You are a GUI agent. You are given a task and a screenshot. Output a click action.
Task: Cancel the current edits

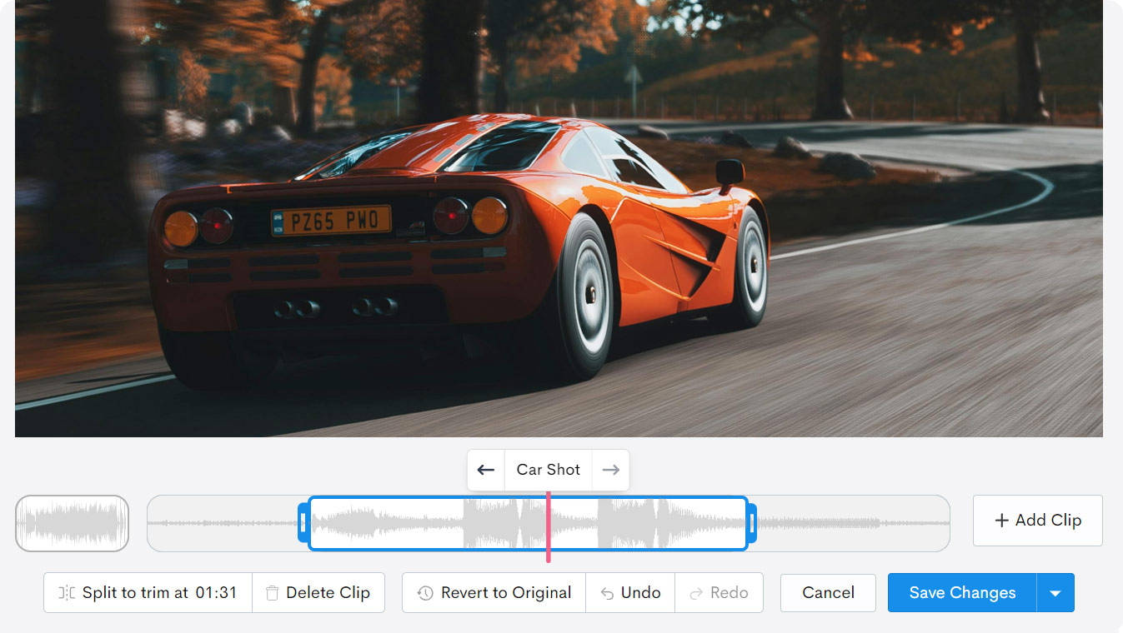[x=827, y=592]
